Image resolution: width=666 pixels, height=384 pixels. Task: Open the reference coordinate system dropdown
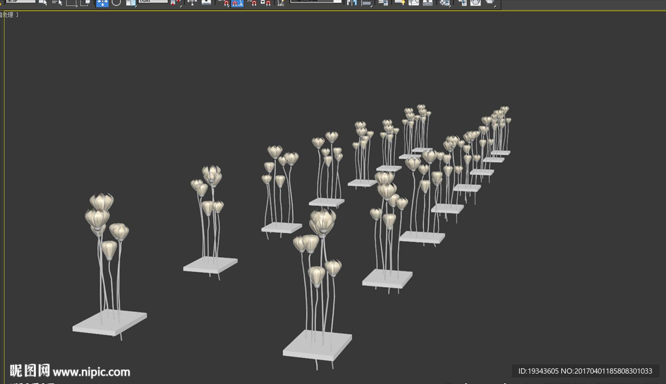pos(153,1)
